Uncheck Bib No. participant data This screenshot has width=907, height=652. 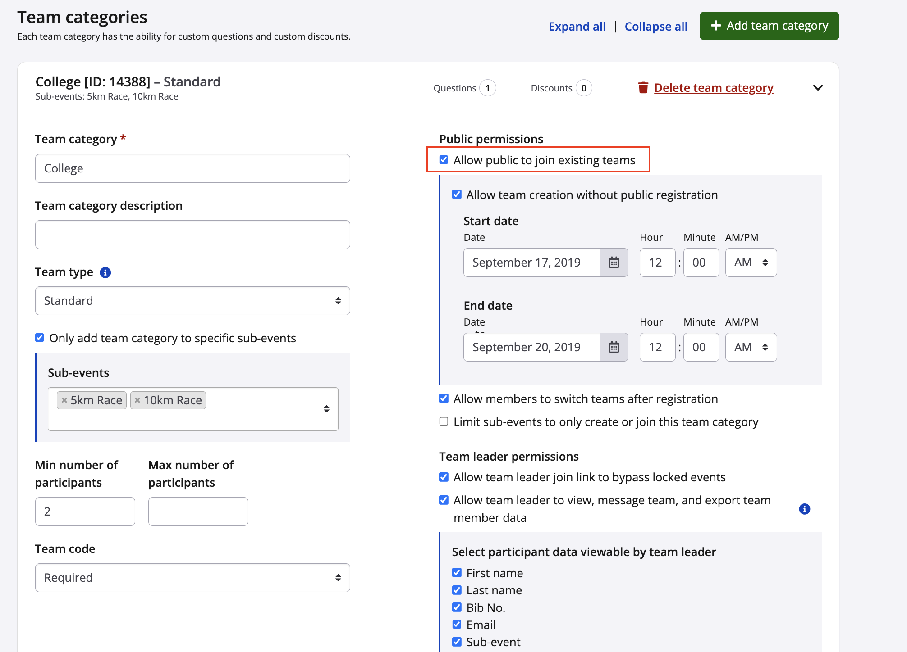457,607
